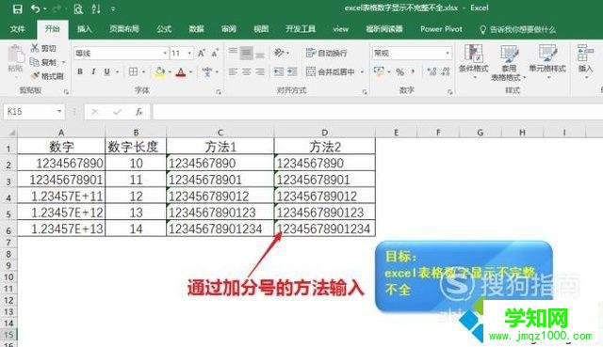Click the decrease decimal icon

(x=446, y=71)
